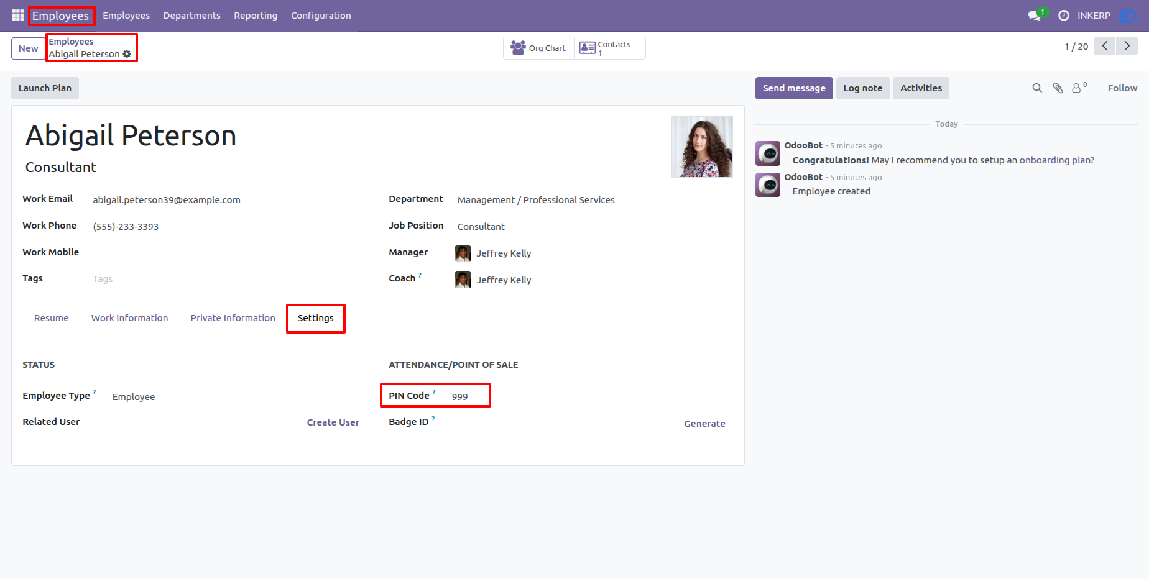Open the Org Chart smart button
The height and width of the screenshot is (579, 1149).
coord(538,48)
